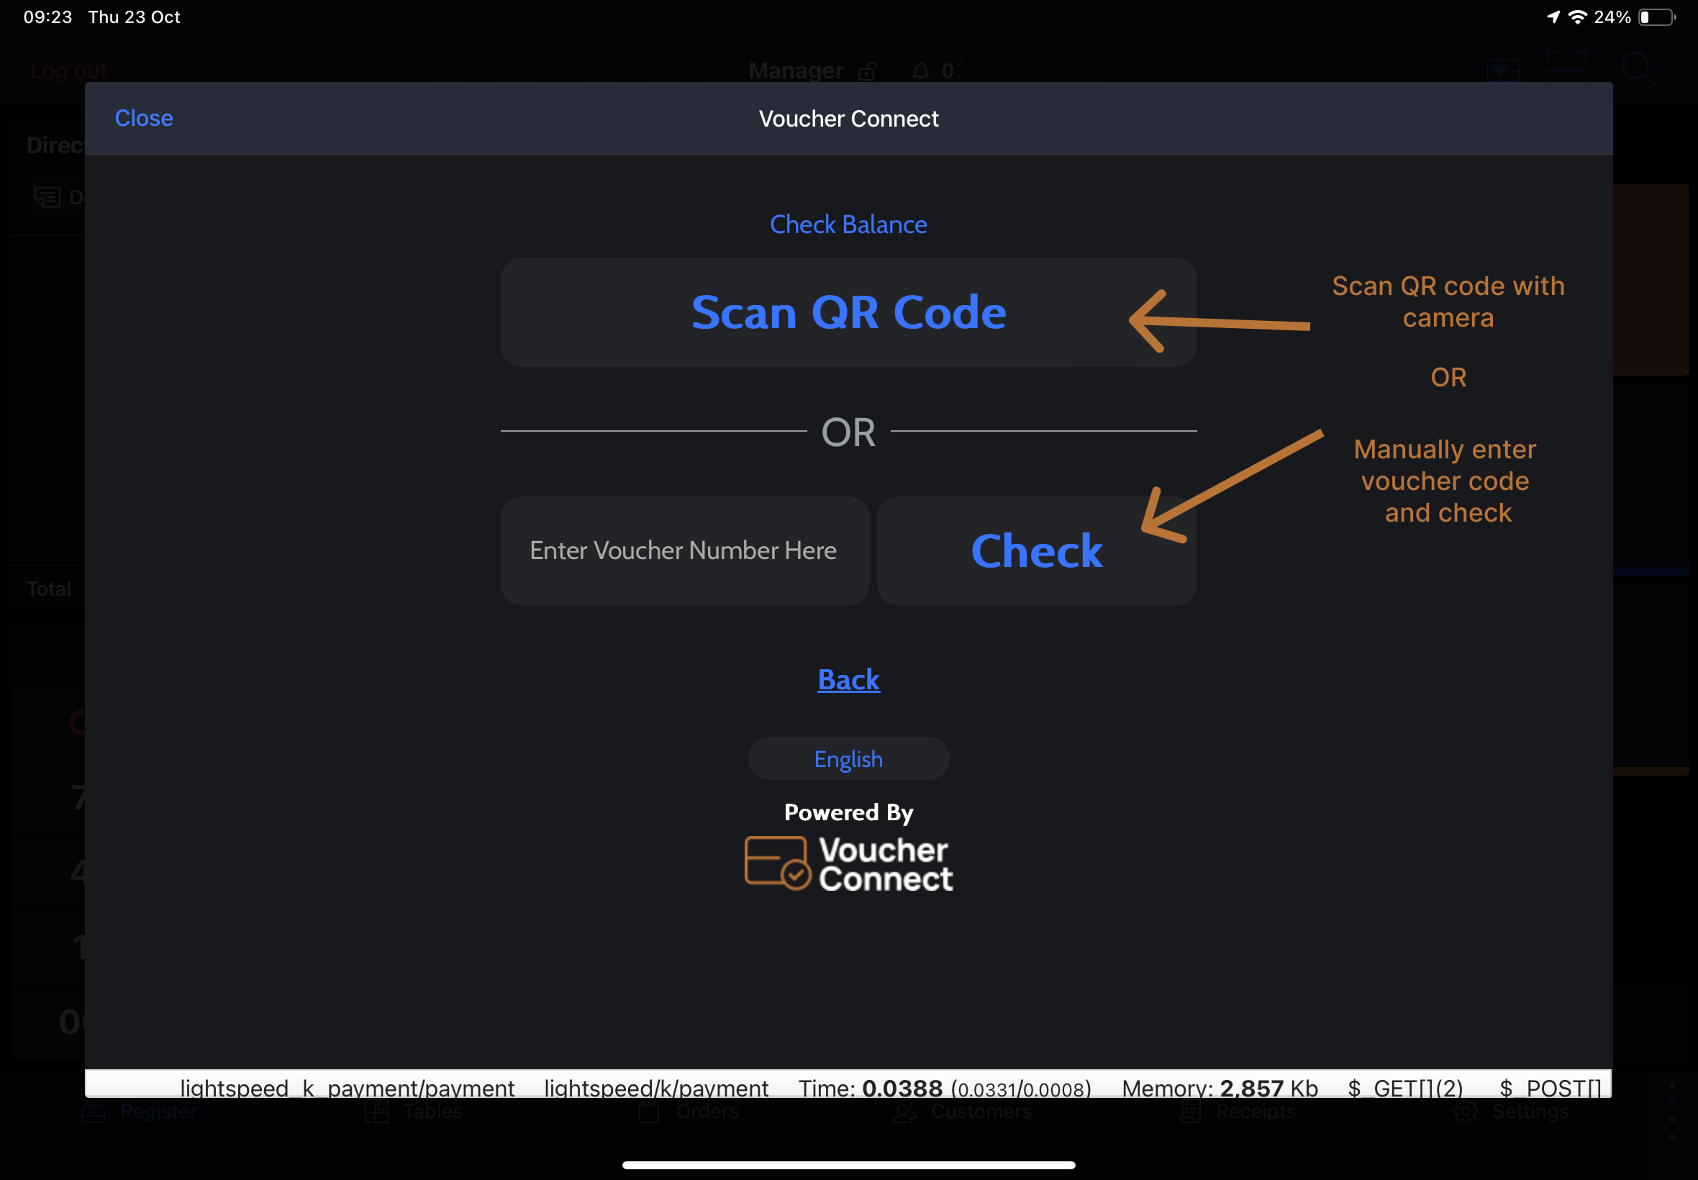Screen dimensions: 1698x1180
Task: Open the Receipts tab icon
Action: click(1190, 1111)
